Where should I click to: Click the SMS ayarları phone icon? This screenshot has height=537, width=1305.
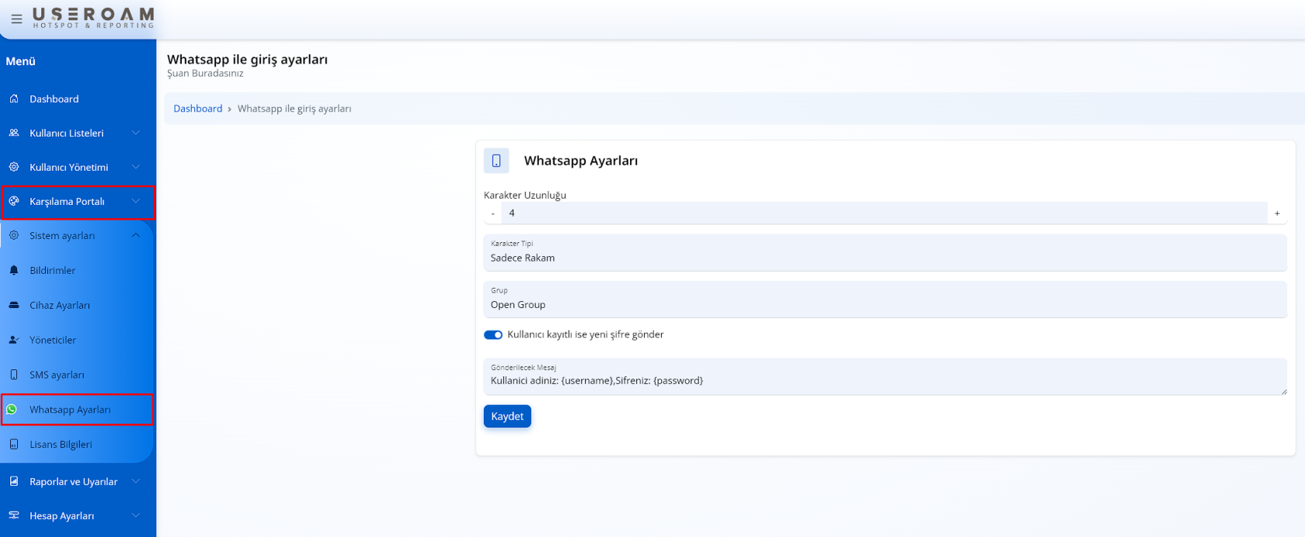14,375
